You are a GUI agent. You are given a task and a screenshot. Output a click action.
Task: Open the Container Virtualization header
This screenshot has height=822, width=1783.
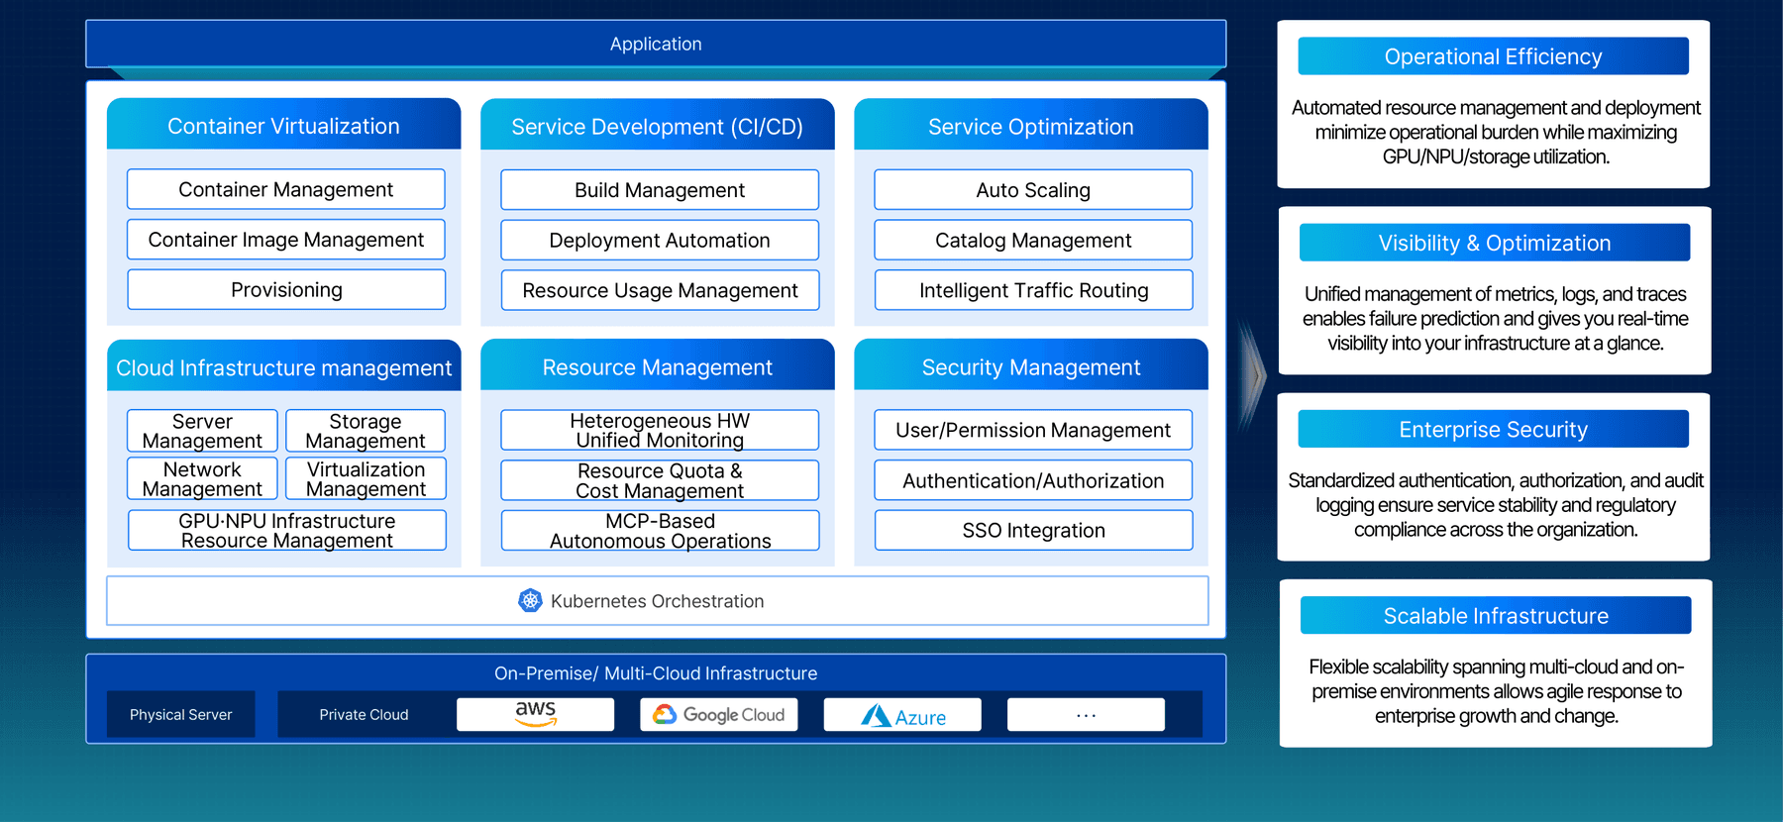[283, 124]
